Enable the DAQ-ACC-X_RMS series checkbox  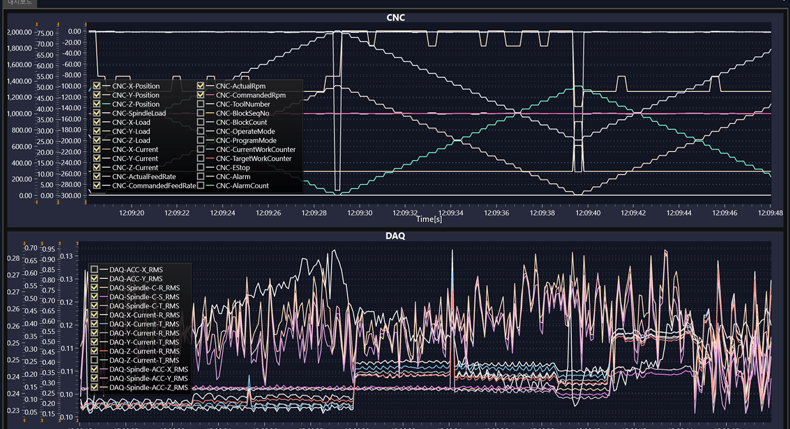click(94, 269)
